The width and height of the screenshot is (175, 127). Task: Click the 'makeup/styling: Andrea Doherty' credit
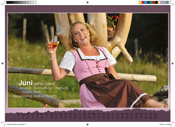pyautogui.click(x=33, y=96)
